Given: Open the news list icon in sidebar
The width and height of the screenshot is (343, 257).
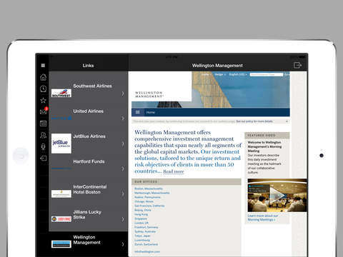Looking at the screenshot, I should [43, 124].
